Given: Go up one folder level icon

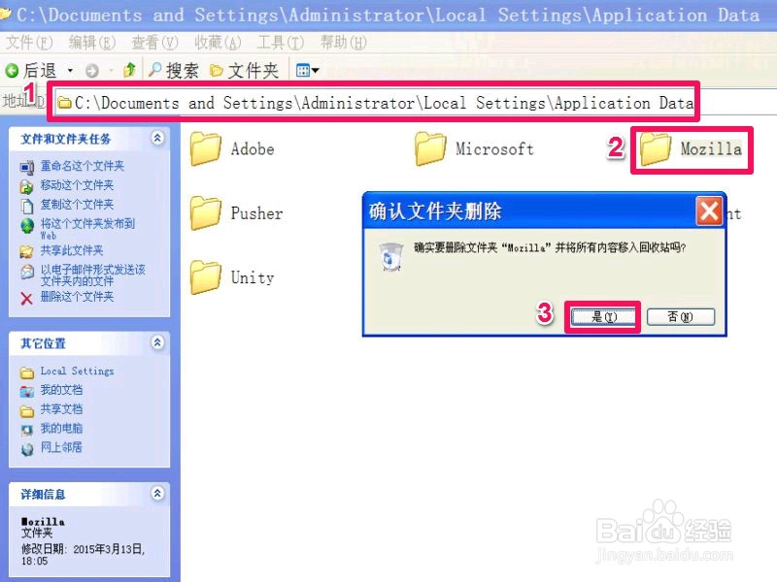Looking at the screenshot, I should (129, 70).
